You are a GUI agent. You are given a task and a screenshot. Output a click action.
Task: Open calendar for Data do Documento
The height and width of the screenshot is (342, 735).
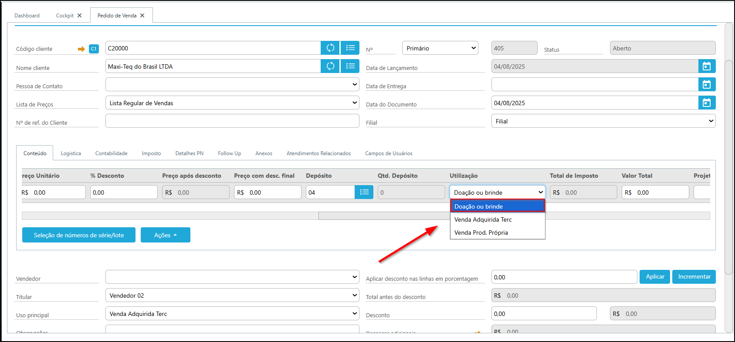click(707, 103)
